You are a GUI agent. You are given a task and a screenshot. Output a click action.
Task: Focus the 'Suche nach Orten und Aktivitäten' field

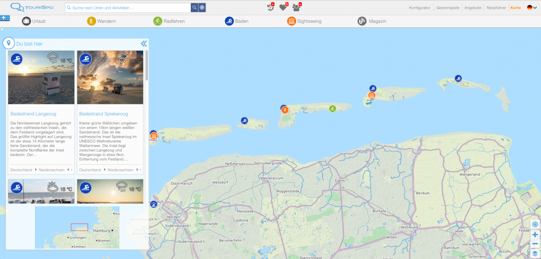[x=128, y=8]
